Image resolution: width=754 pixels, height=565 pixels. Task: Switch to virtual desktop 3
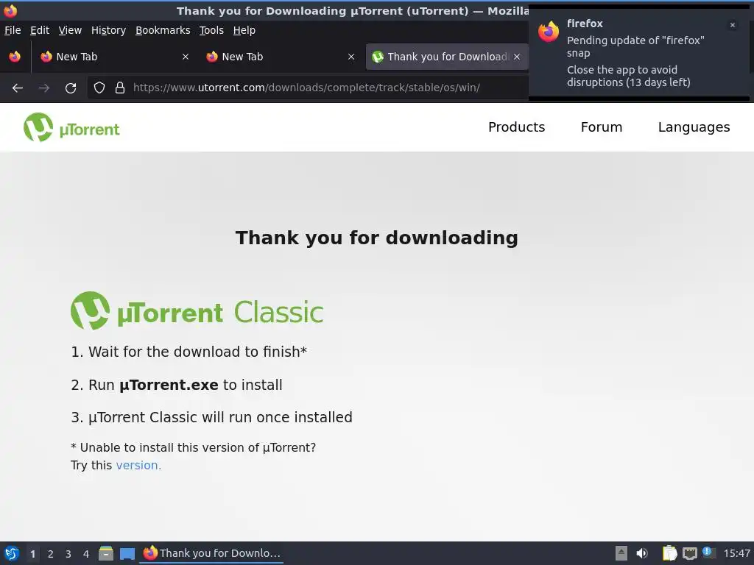click(x=68, y=554)
